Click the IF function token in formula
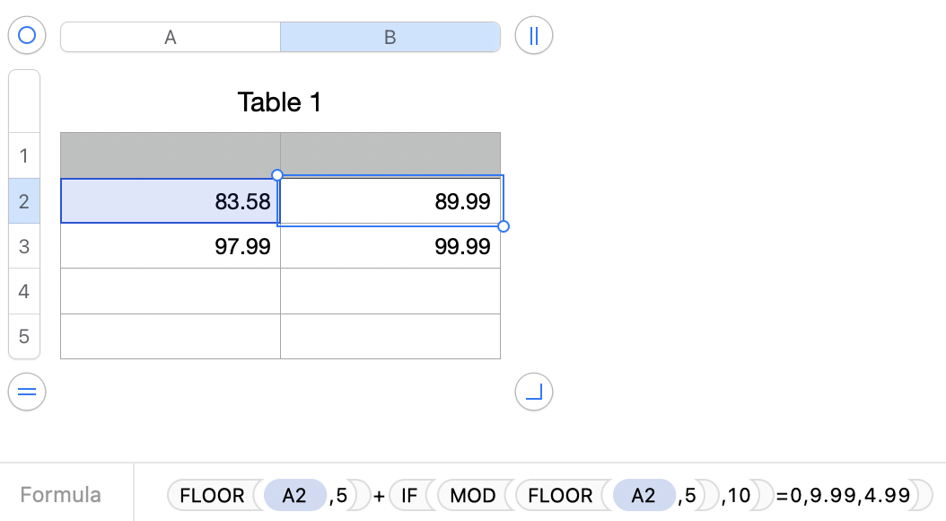The width and height of the screenshot is (946, 521). click(409, 495)
